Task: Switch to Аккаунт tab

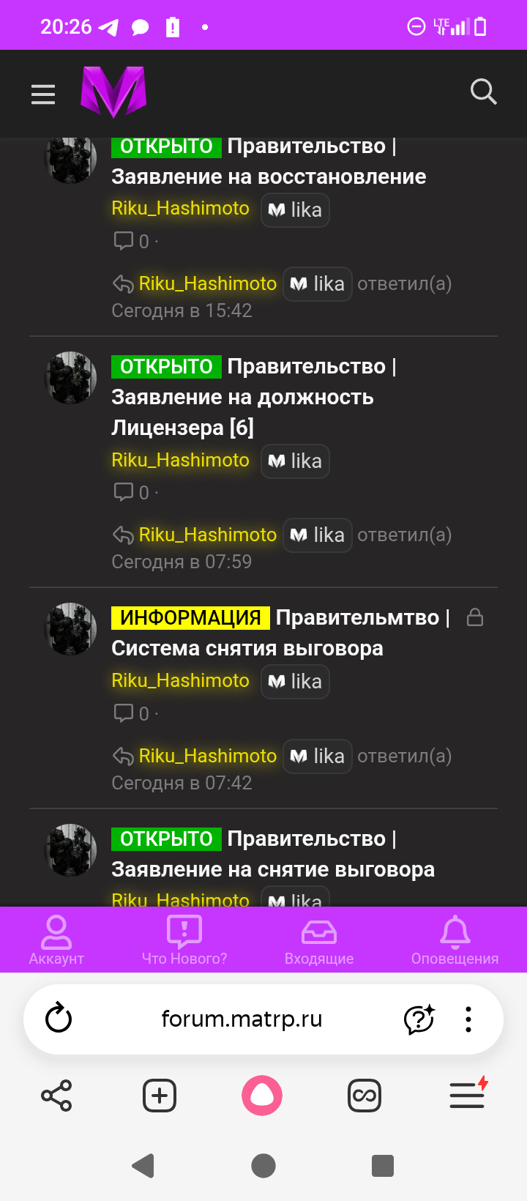Action: coord(56,940)
